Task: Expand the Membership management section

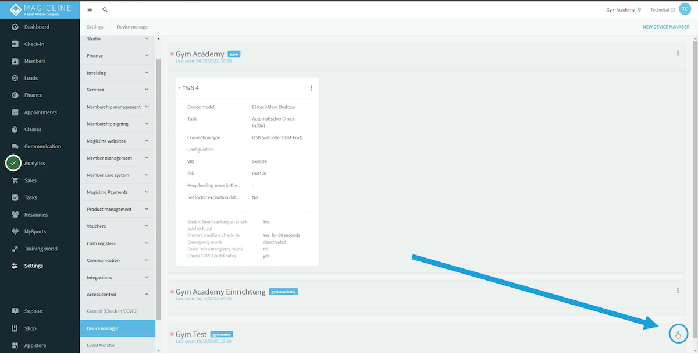Action: click(x=117, y=107)
